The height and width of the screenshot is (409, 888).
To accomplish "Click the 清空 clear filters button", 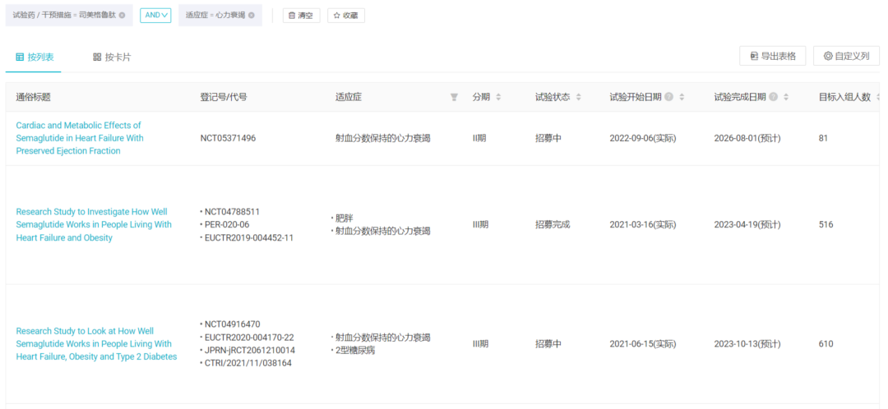I will (x=301, y=16).
